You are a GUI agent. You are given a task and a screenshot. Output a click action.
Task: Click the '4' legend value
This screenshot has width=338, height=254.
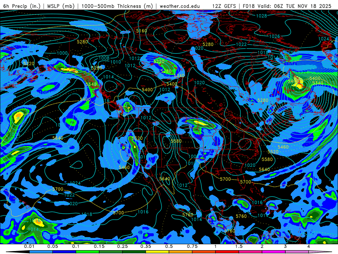(309, 246)
